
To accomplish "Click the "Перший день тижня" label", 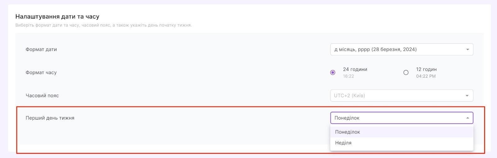I will coord(50,118).
